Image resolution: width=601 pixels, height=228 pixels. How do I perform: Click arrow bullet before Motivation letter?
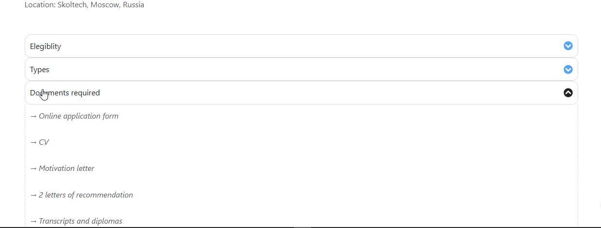(x=33, y=168)
